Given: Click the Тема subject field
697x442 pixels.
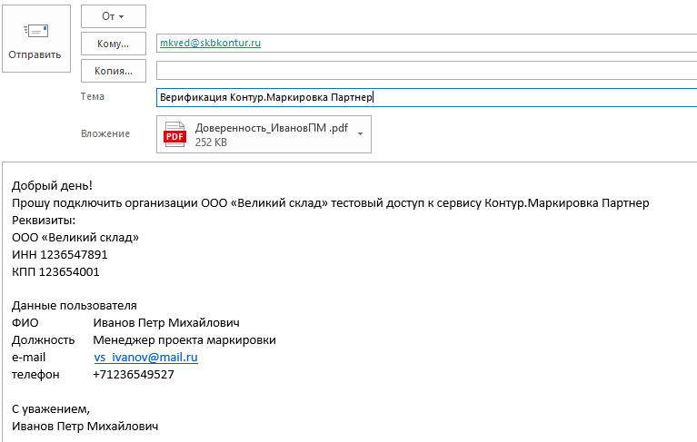Looking at the screenshot, I should click(x=427, y=97).
